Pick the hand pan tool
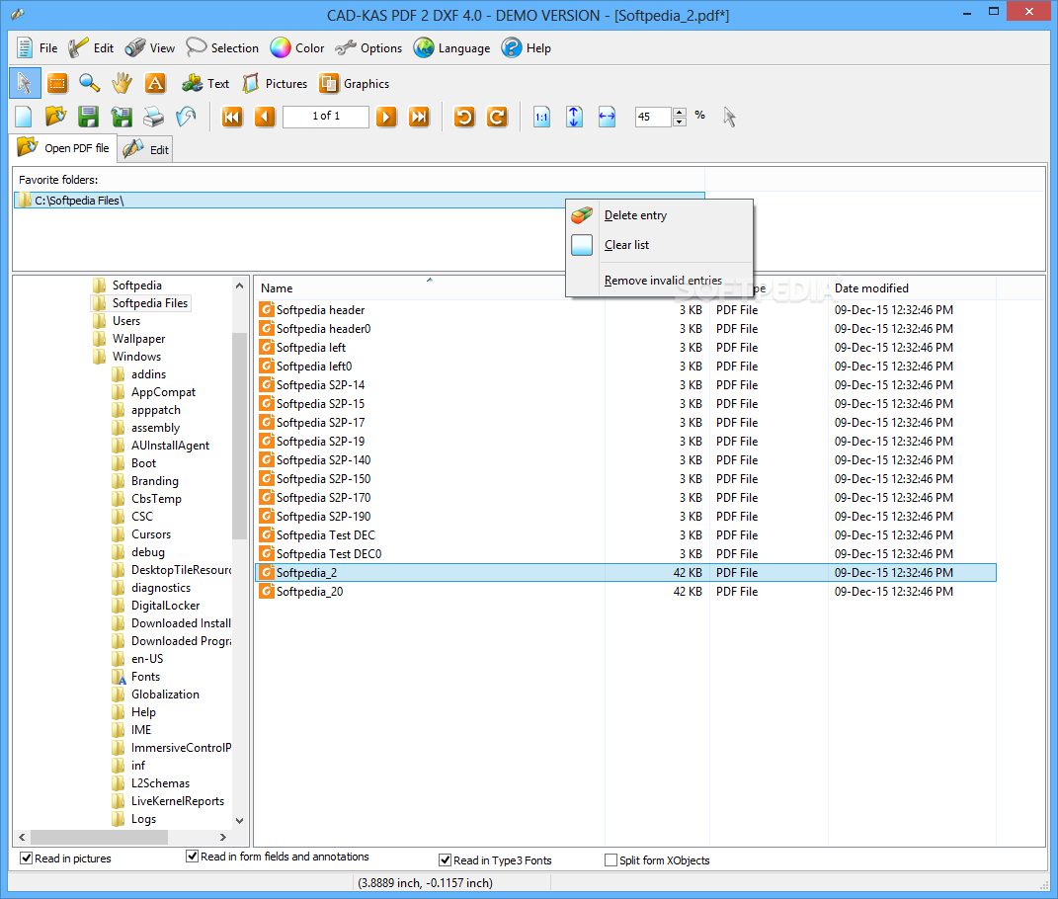Image resolution: width=1058 pixels, height=899 pixels. pyautogui.click(x=122, y=84)
